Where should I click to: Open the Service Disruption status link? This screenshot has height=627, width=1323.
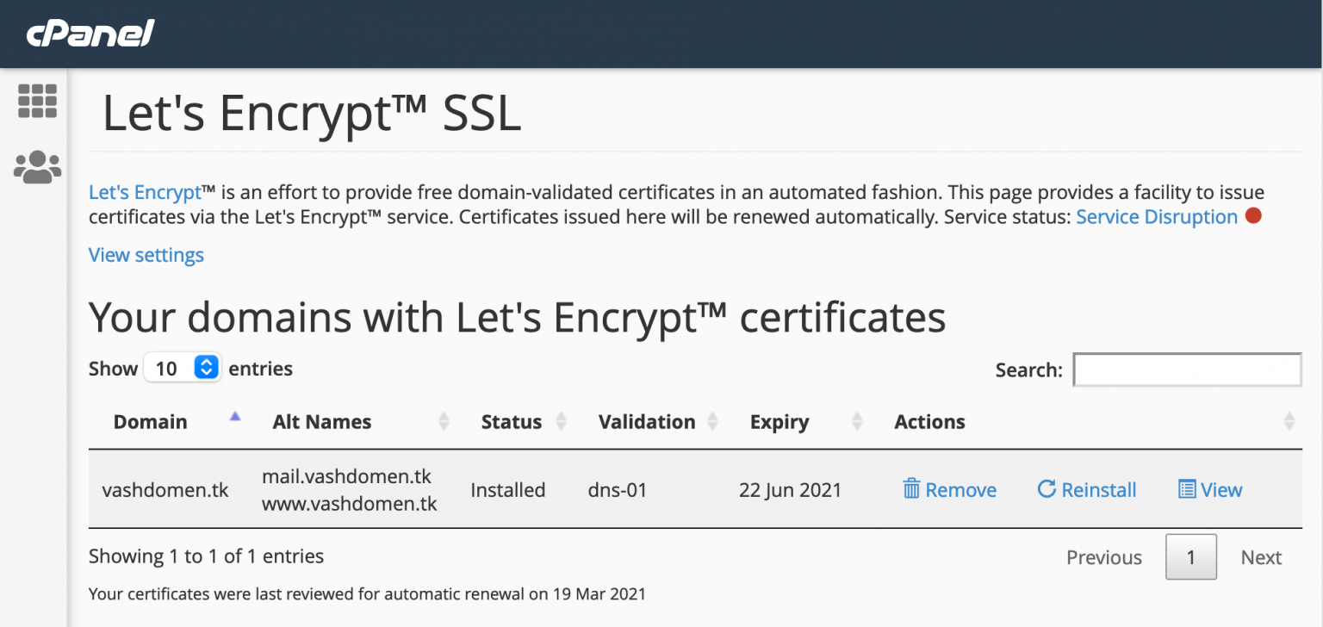pos(1157,217)
